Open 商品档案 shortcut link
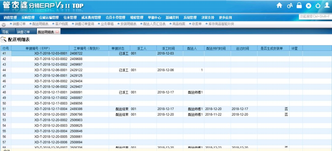 pyautogui.click(x=179, y=24)
